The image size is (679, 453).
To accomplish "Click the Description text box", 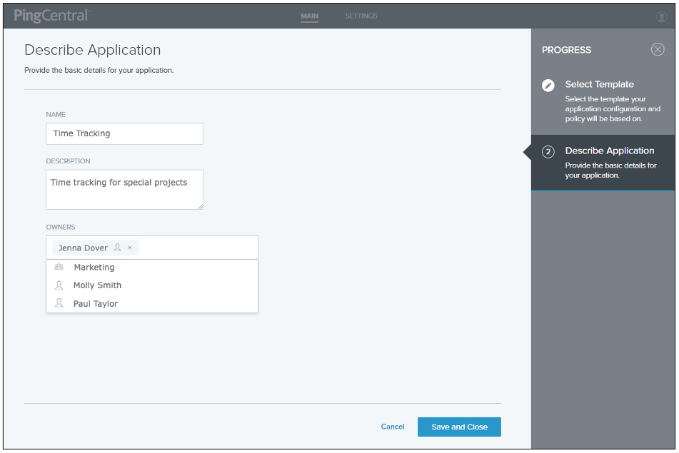I will click(124, 189).
